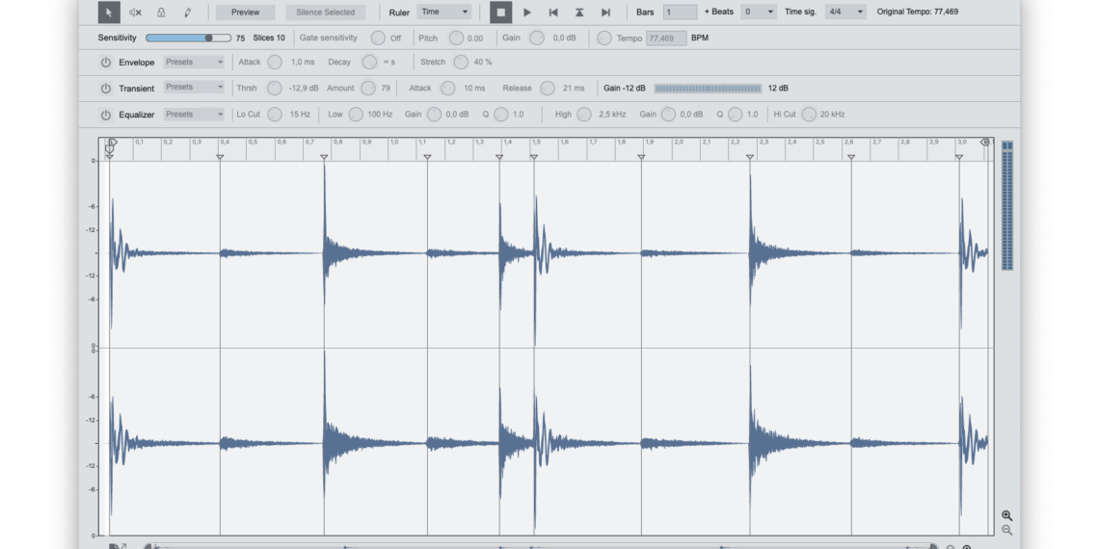Select the pencil draw tool
Image resolution: width=1099 pixels, height=549 pixels.
(x=187, y=13)
